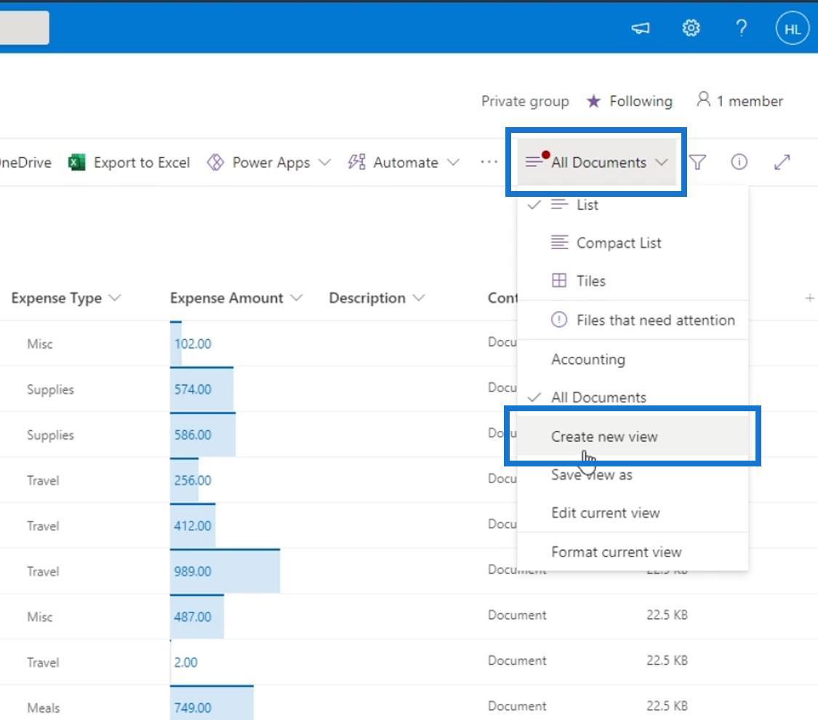The width and height of the screenshot is (818, 720).
Task: Click the Following button label
Action: coord(641,100)
